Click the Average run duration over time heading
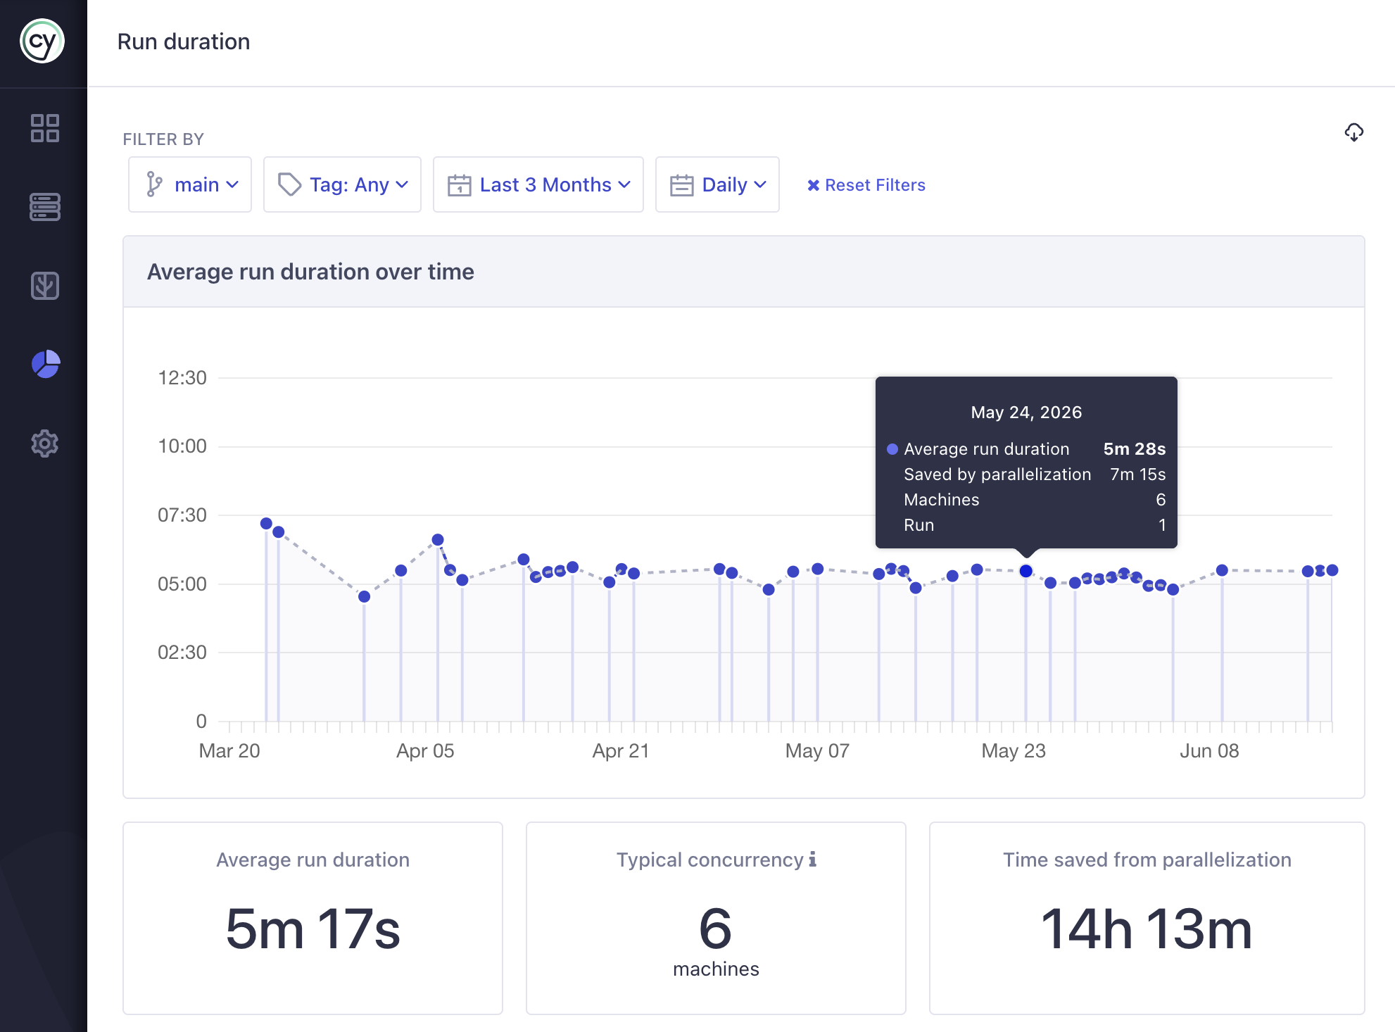 pos(310,272)
